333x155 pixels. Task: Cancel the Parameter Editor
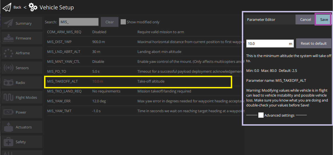[305, 19]
